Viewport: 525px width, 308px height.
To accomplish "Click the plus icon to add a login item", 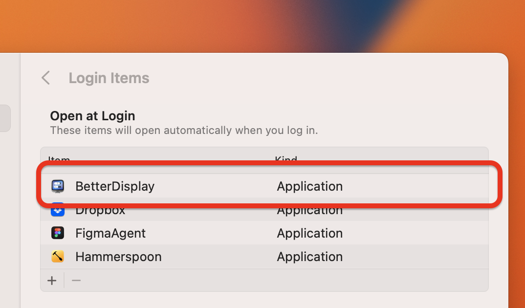I will click(52, 280).
